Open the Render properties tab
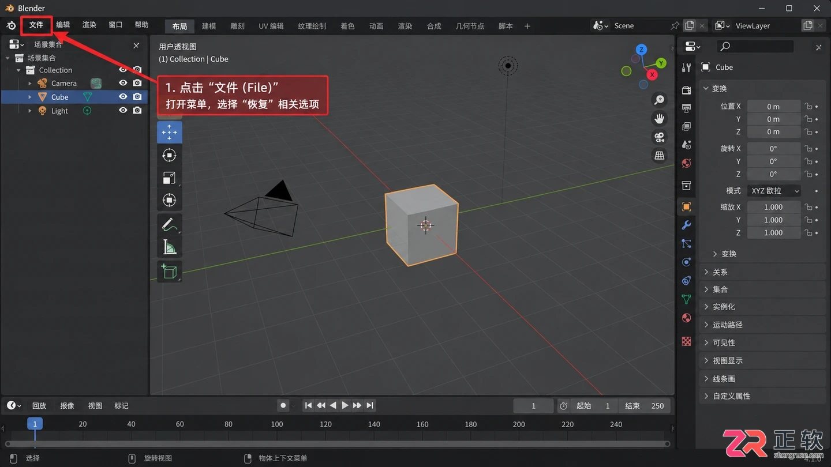831x467 pixels. click(686, 90)
